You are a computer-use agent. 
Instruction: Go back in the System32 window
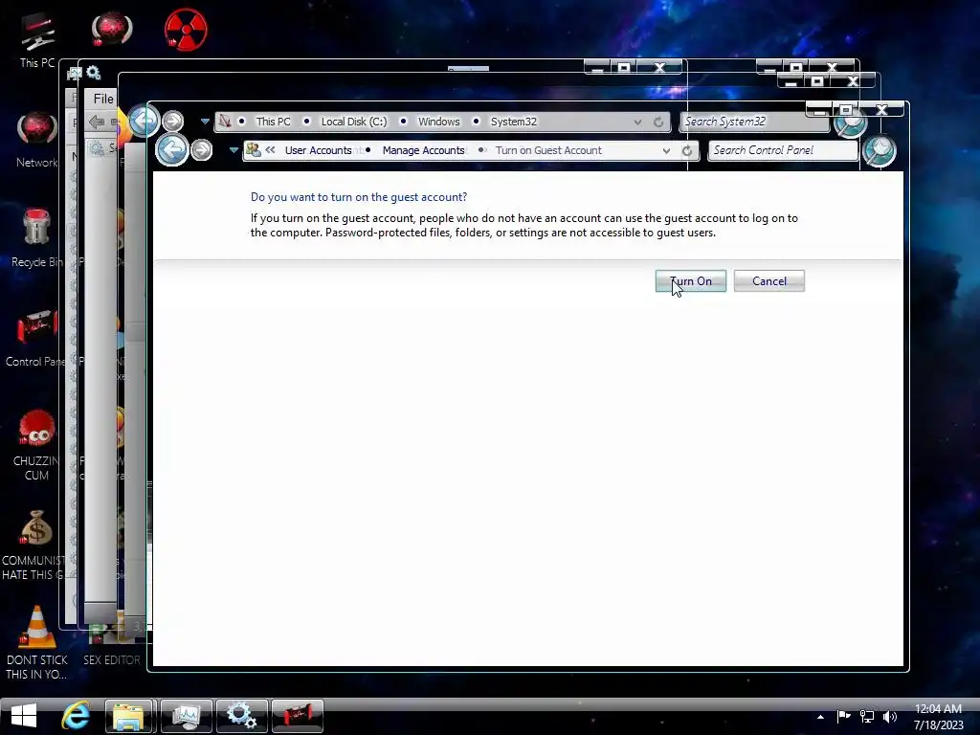click(144, 120)
